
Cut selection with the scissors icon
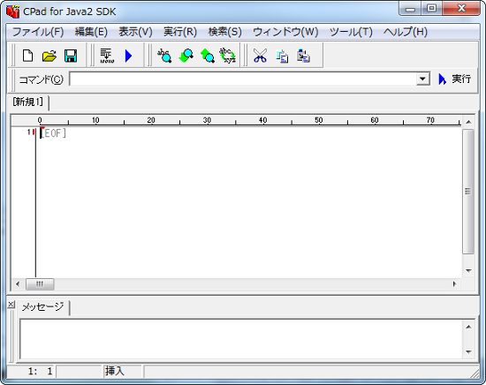pyautogui.click(x=260, y=56)
